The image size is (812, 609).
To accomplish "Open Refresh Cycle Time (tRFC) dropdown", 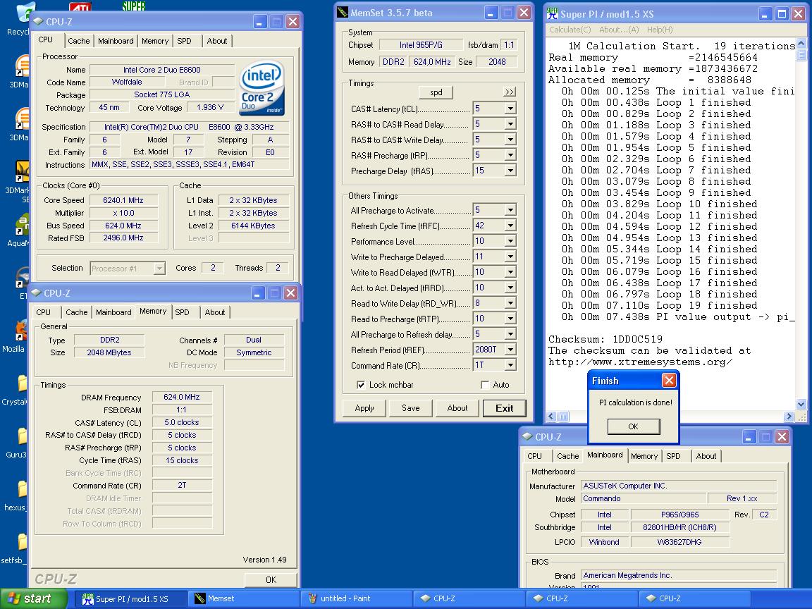I will click(510, 226).
